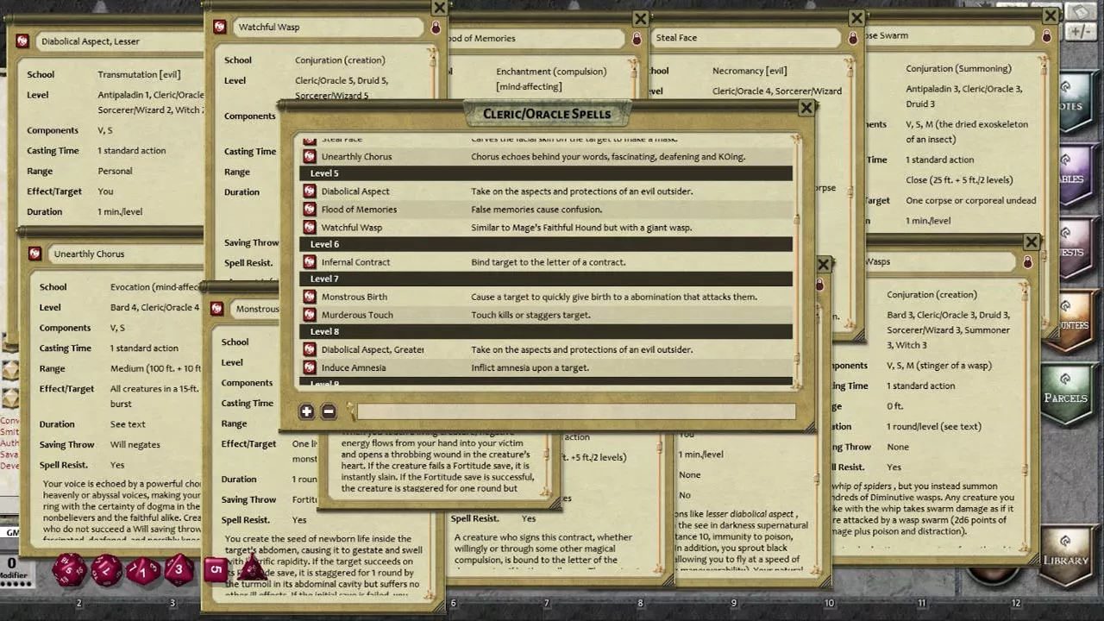Click the 'Flood of Memories' spell name

(359, 210)
